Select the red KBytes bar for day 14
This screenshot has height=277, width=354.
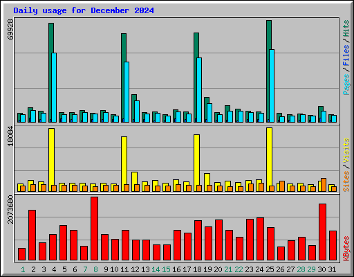[x=156, y=253]
